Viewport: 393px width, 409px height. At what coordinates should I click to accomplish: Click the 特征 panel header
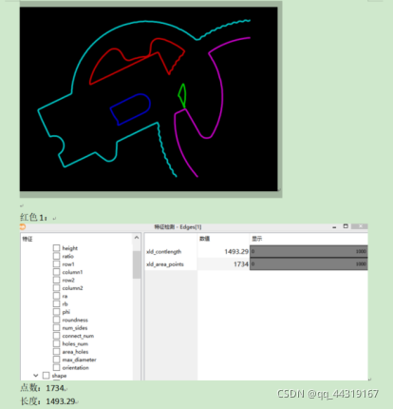(x=28, y=239)
